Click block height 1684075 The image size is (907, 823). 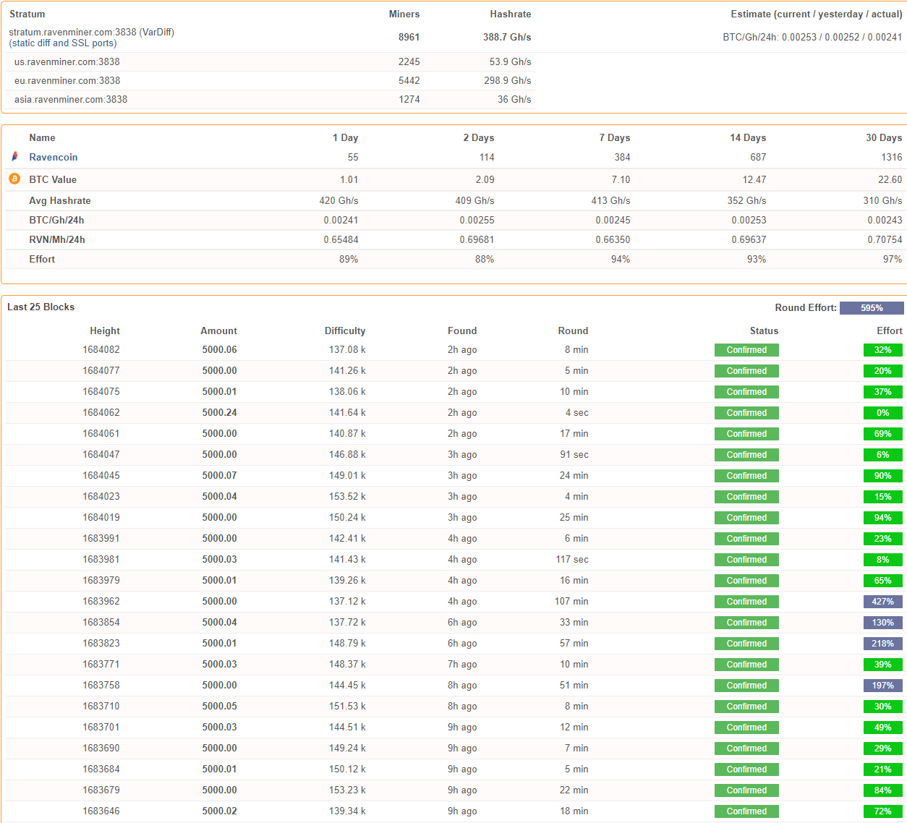coord(101,391)
